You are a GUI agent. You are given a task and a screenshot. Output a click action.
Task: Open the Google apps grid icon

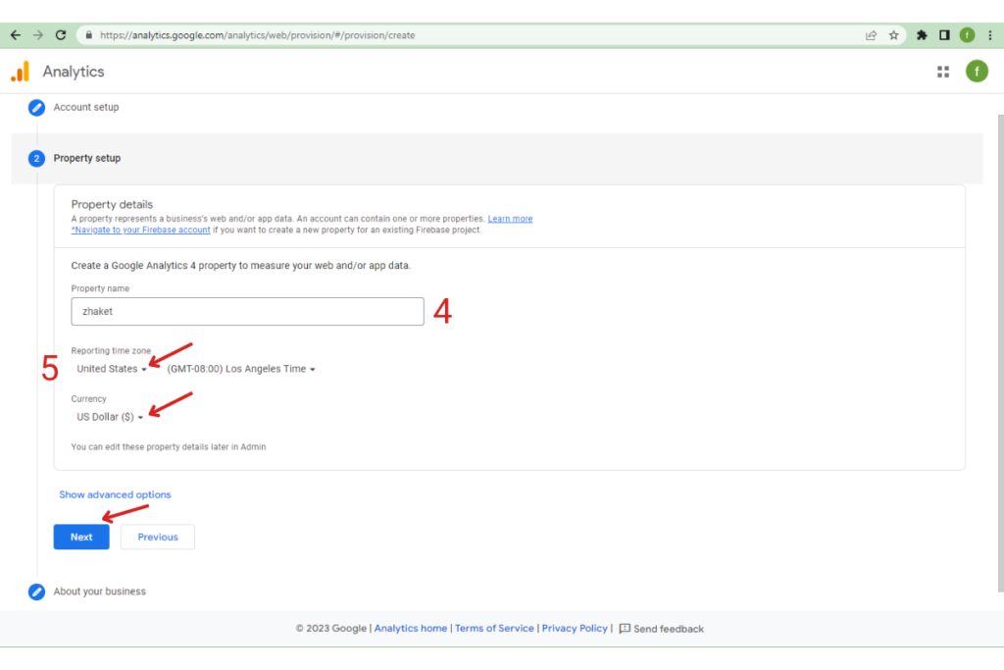[942, 72]
